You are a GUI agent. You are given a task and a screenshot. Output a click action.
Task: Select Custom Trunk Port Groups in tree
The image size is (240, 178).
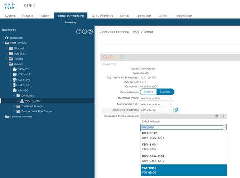tap(37, 111)
